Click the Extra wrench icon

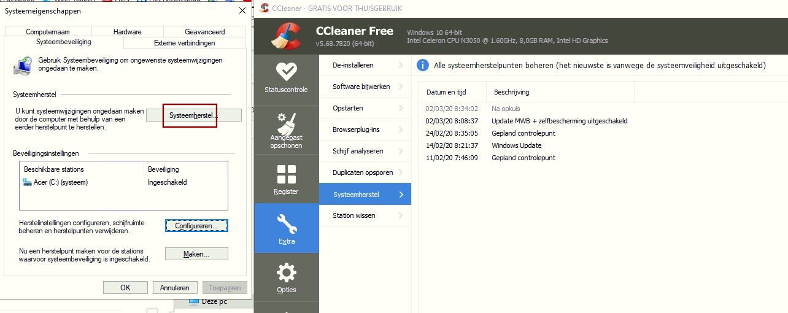click(x=286, y=223)
